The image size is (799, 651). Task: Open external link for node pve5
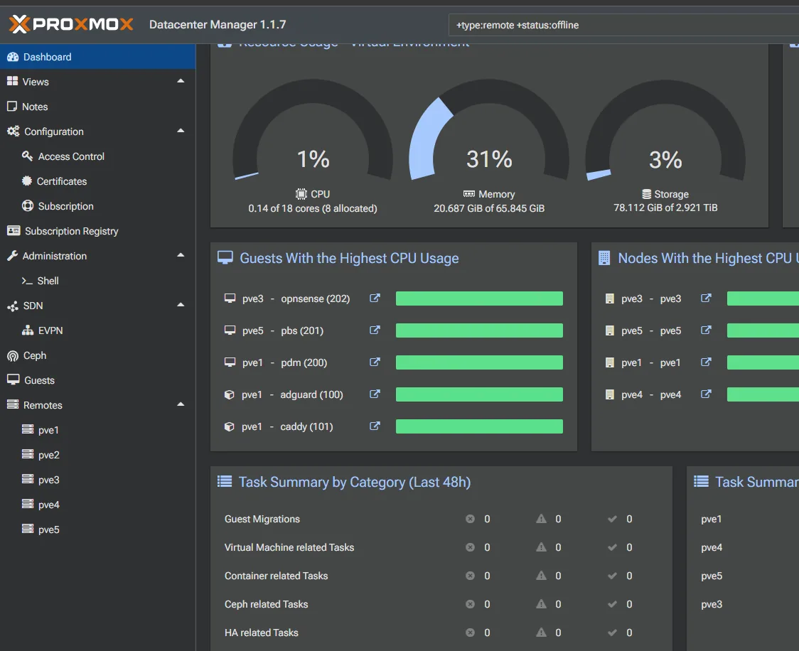pos(706,330)
